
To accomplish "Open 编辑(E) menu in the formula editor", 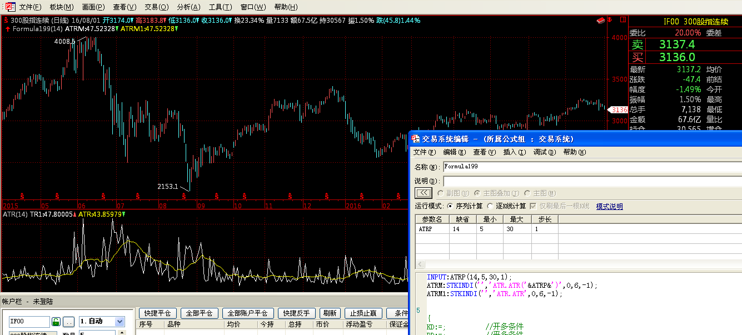I will pos(454,152).
